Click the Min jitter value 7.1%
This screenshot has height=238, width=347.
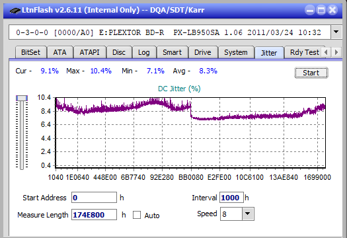(155, 71)
